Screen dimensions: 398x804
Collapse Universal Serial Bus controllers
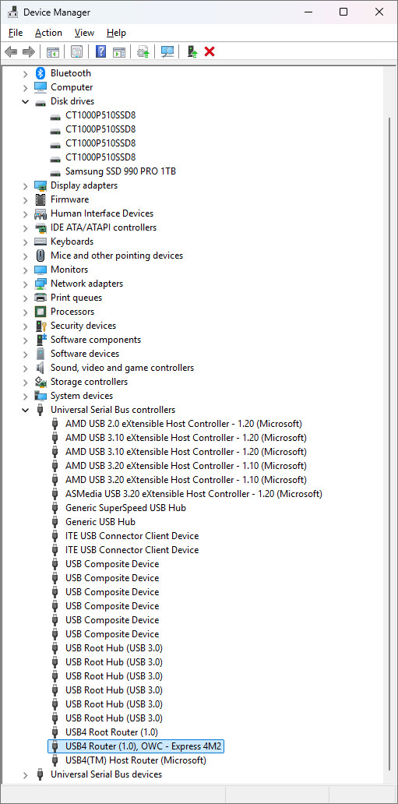pos(25,410)
